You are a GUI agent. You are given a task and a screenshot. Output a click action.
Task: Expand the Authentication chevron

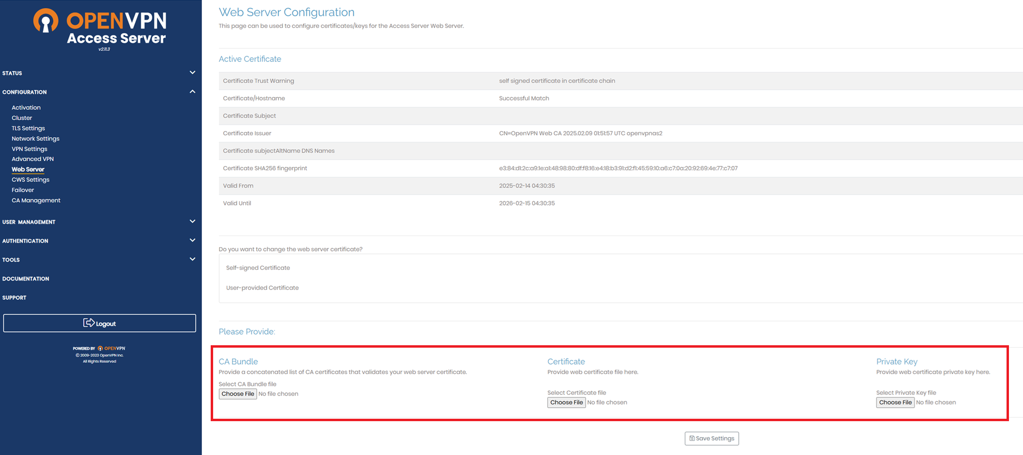tap(192, 240)
